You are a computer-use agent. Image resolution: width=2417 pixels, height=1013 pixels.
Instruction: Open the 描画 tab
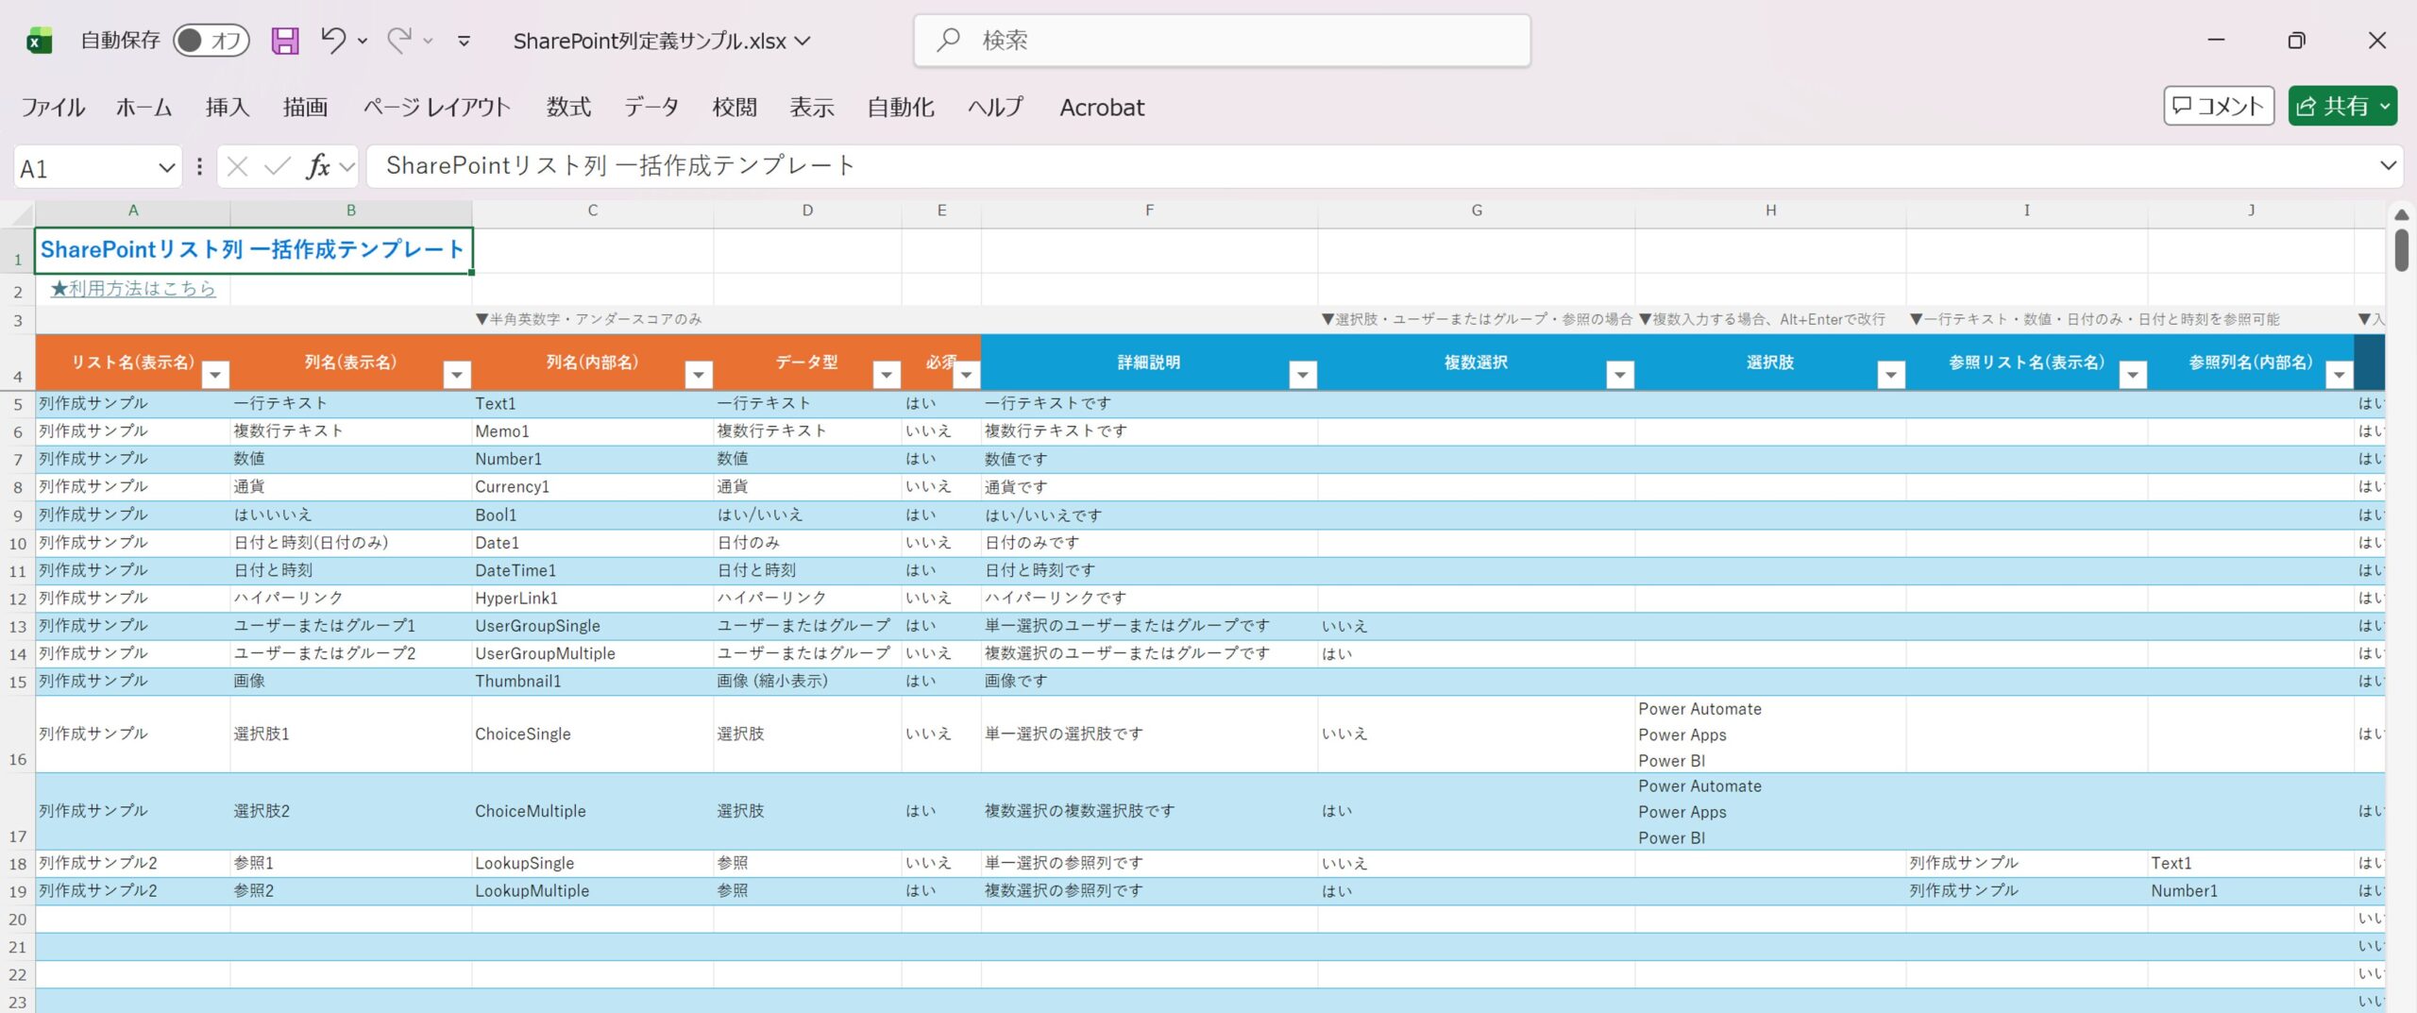[305, 107]
